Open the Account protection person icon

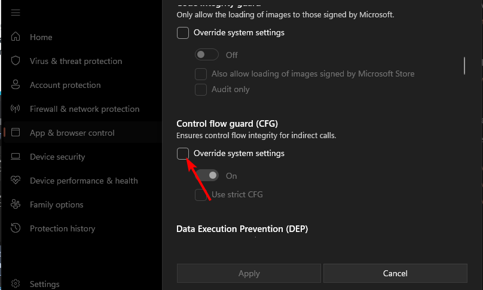16,85
